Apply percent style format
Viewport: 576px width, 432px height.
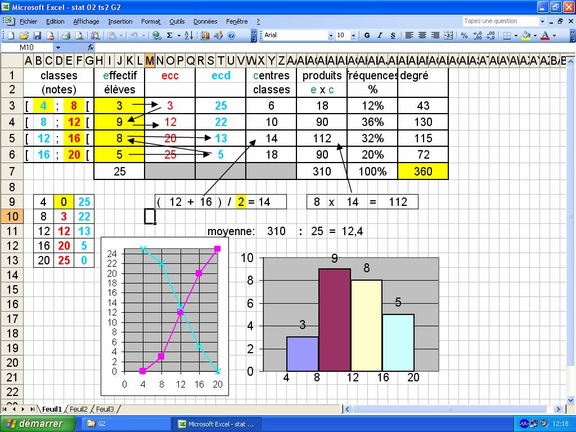[464, 35]
